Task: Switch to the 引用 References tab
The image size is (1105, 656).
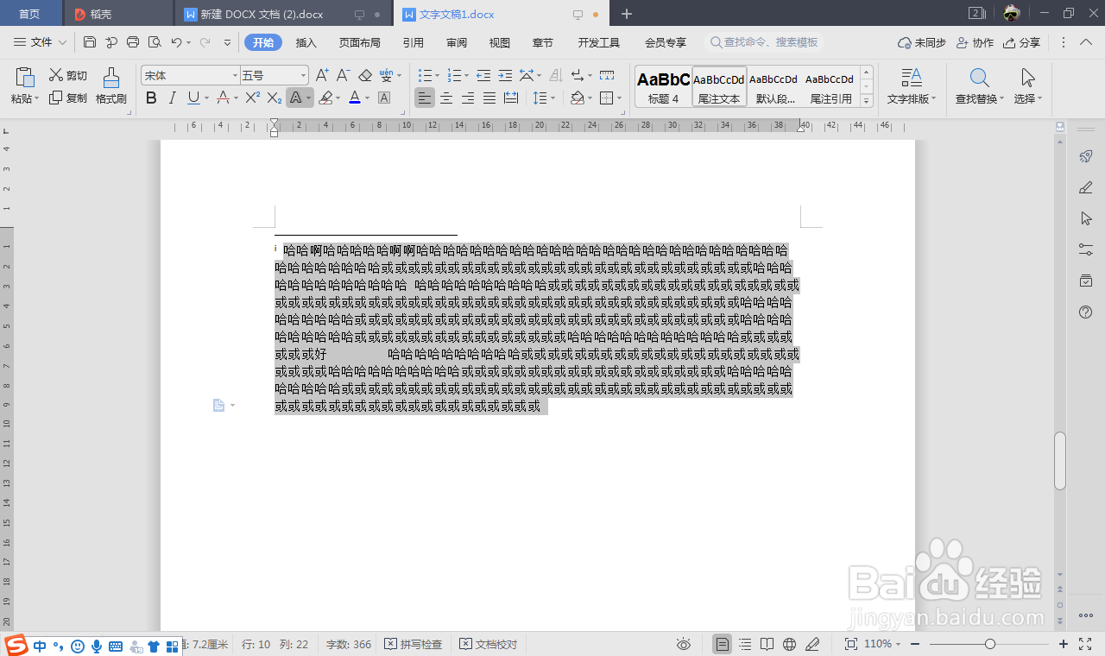Action: coord(414,42)
